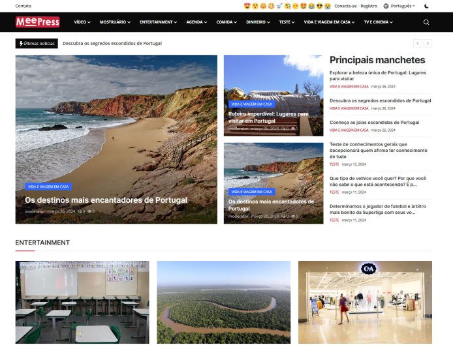This screenshot has height=347, width=453.
Task: Open the VIDA E VIAGEM EM CASA dropdown
Action: tap(330, 22)
